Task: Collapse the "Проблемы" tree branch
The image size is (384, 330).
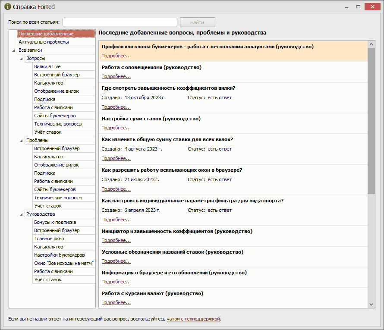Action: point(21,141)
